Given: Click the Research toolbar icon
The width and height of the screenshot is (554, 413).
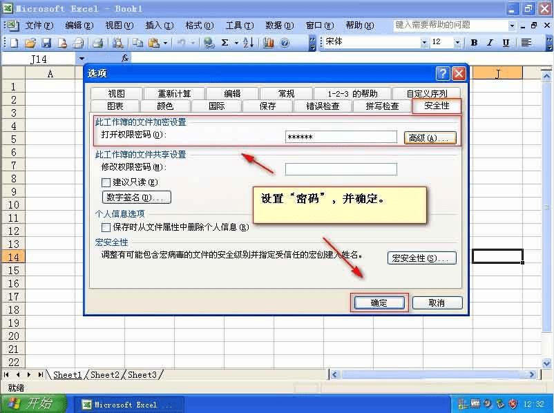Looking at the screenshot, I should point(117,43).
